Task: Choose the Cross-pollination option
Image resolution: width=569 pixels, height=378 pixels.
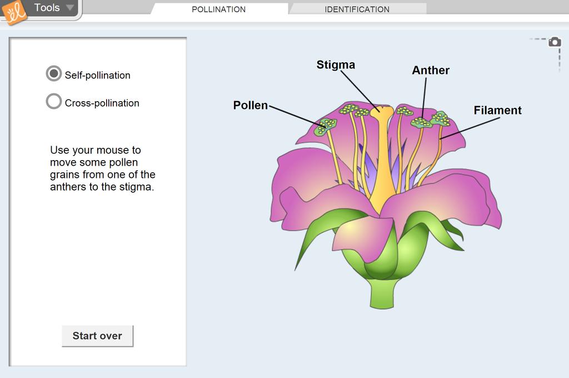Action: tap(54, 102)
